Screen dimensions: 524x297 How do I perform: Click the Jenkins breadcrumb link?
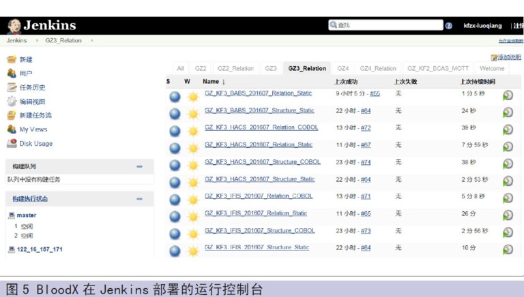click(16, 40)
